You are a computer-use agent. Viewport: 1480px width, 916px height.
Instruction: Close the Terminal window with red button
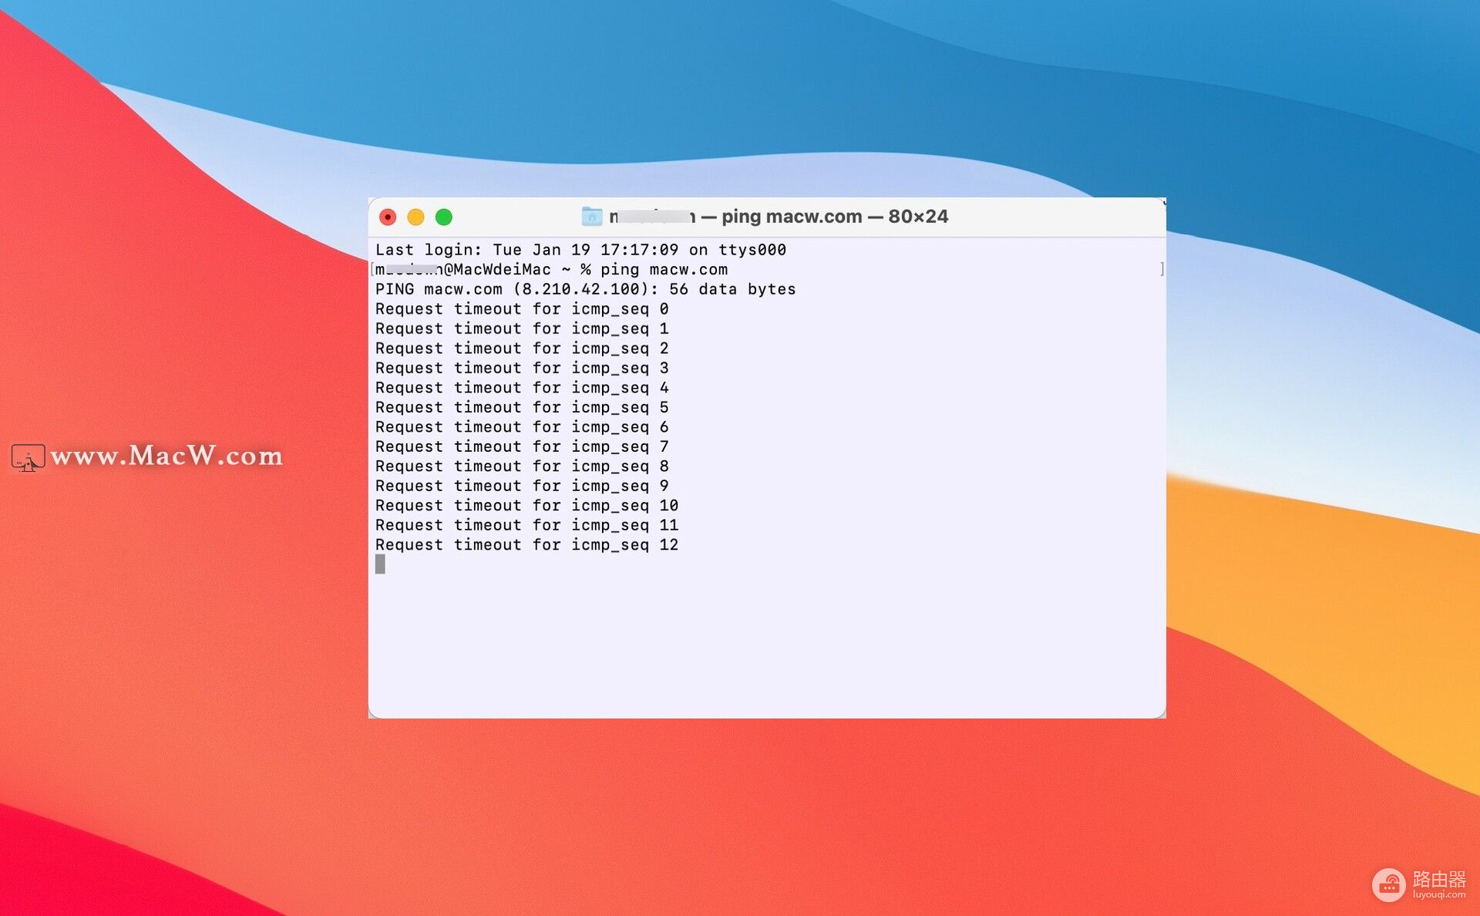click(x=388, y=217)
